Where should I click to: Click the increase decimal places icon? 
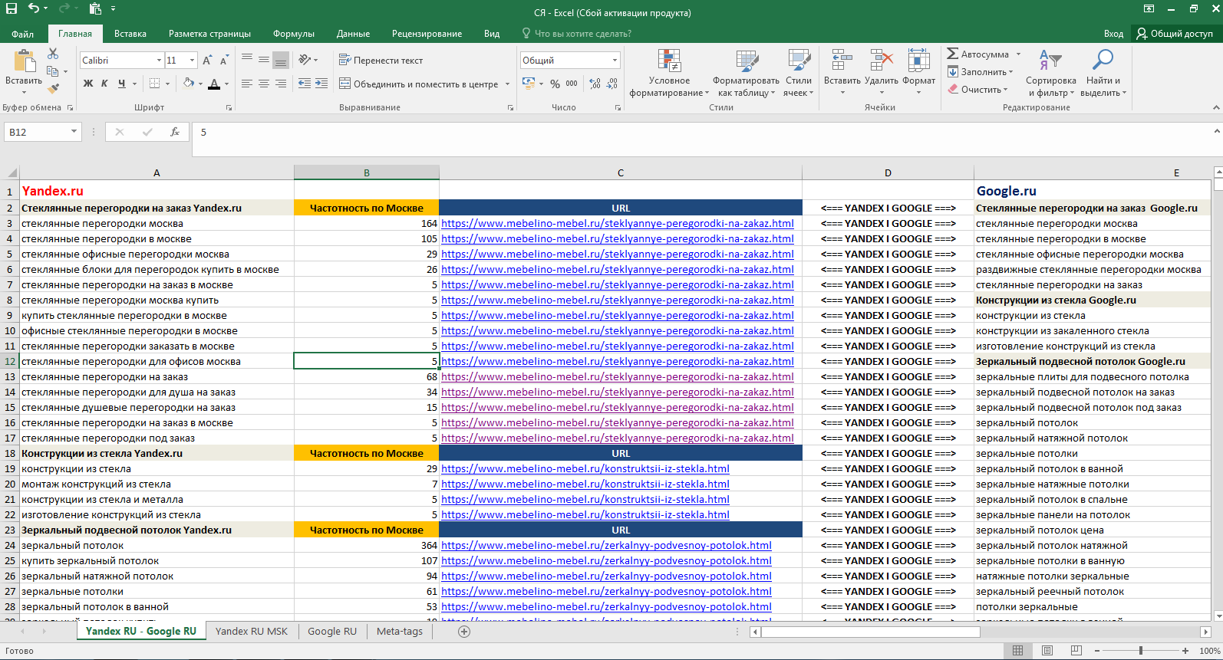[595, 84]
